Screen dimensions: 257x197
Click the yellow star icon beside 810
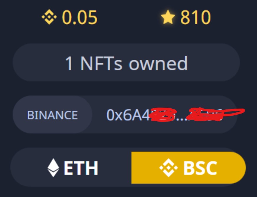point(168,17)
